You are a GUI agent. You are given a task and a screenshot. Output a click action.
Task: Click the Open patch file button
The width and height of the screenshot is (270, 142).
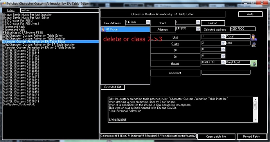tap(216, 137)
